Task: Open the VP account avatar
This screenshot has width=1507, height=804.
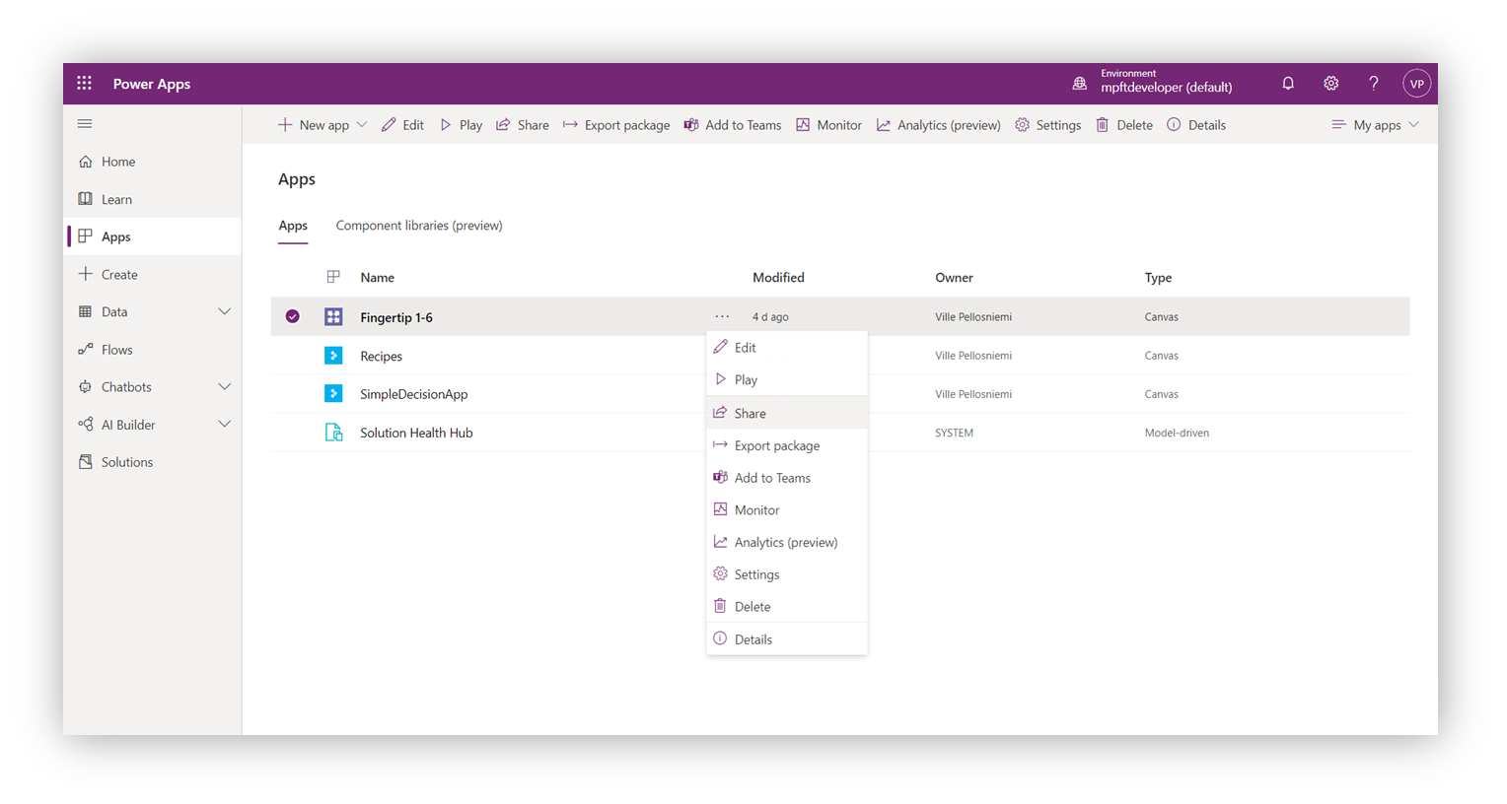Action: [x=1416, y=84]
